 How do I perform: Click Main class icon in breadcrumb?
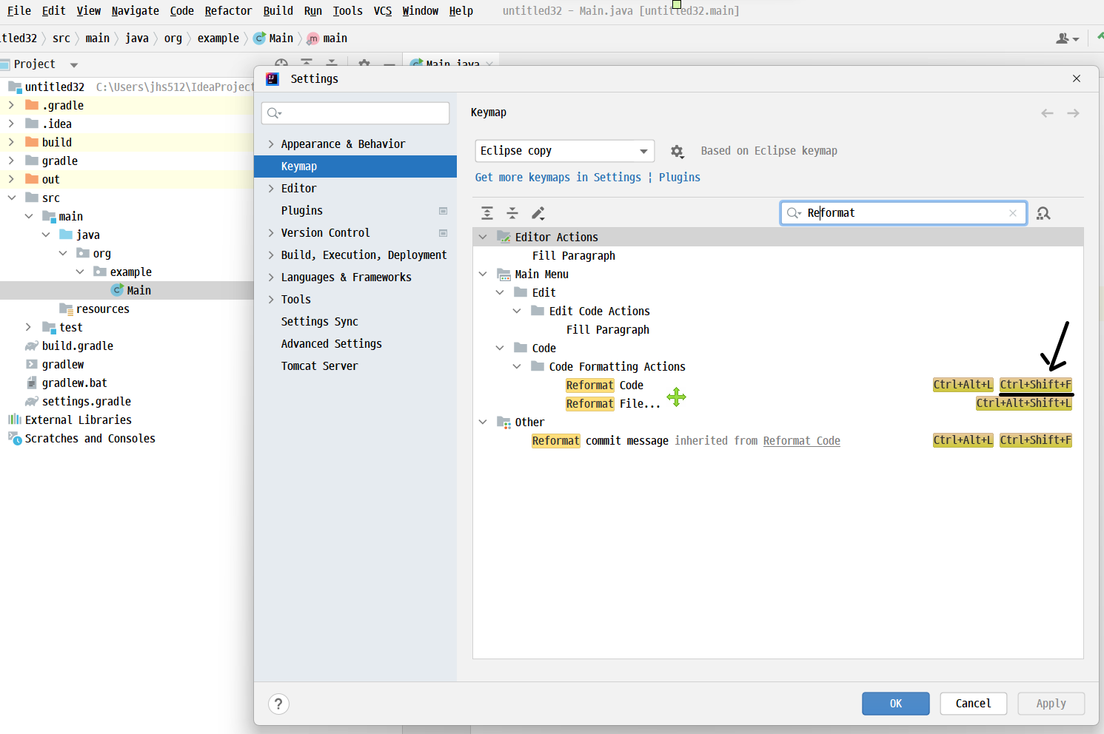click(260, 38)
